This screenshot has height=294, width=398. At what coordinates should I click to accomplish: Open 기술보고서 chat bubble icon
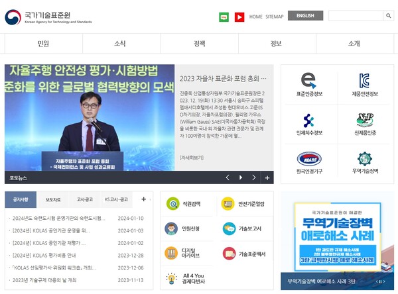[229, 228]
